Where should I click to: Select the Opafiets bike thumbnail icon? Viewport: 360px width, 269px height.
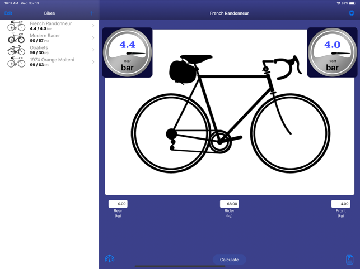[16, 50]
